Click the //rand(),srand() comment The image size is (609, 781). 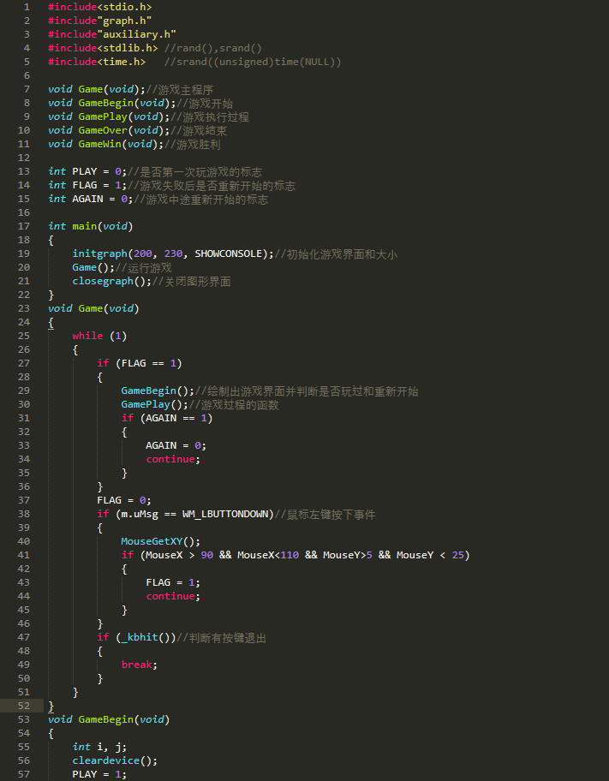coord(212,48)
